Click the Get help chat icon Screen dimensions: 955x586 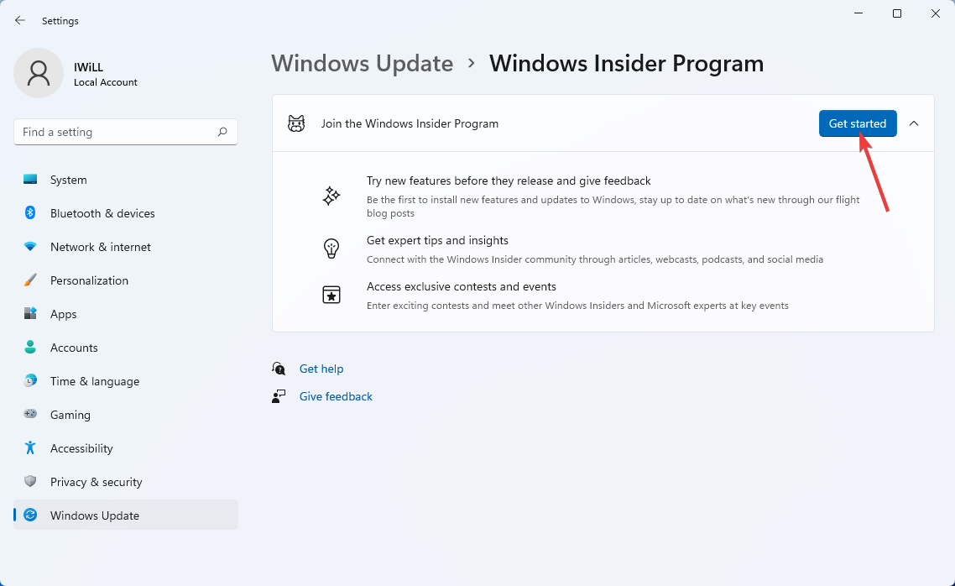tap(279, 369)
